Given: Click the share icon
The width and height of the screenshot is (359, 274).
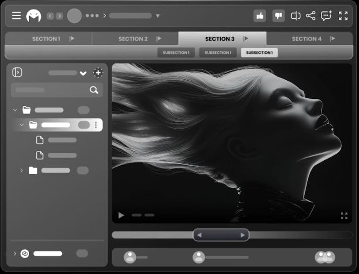Looking at the screenshot, I should tap(311, 16).
